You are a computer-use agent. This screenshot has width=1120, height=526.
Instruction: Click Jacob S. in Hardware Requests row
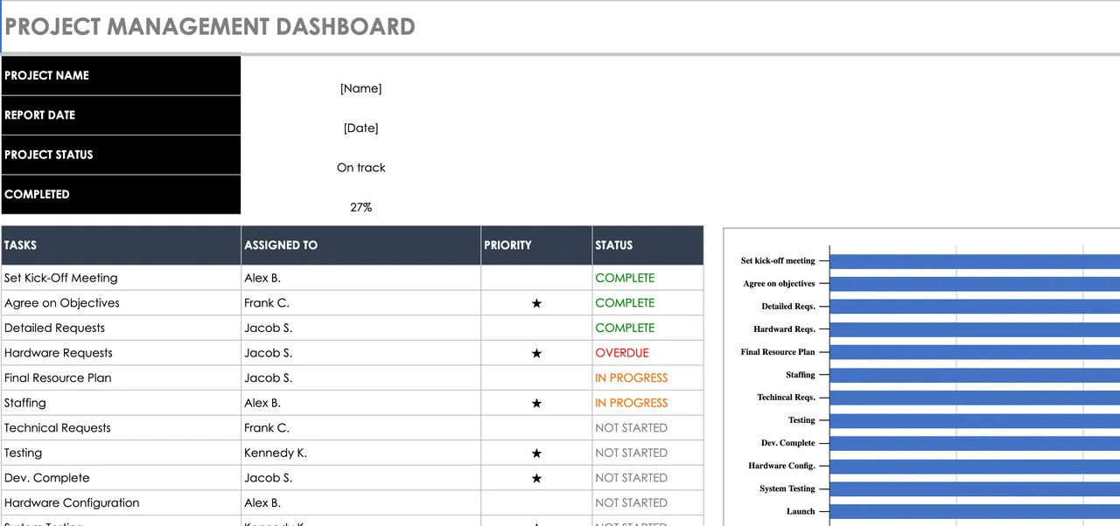[x=360, y=353]
